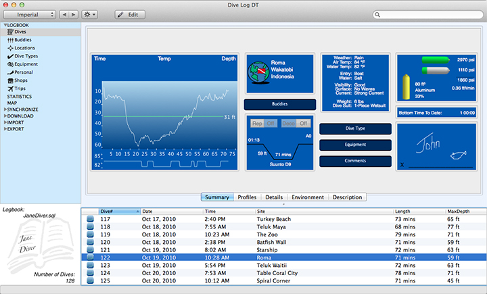Expand the SYNCHRONIZE section in sidebar
The height and width of the screenshot is (294, 487).
tap(5, 109)
